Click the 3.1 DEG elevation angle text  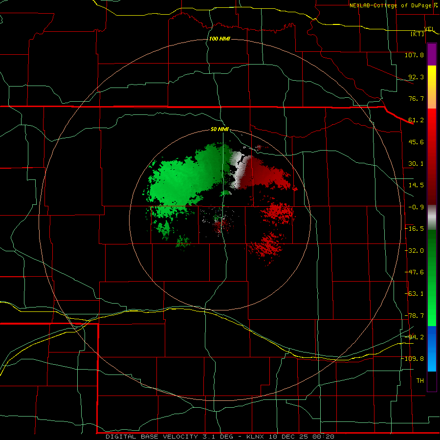[218, 437]
